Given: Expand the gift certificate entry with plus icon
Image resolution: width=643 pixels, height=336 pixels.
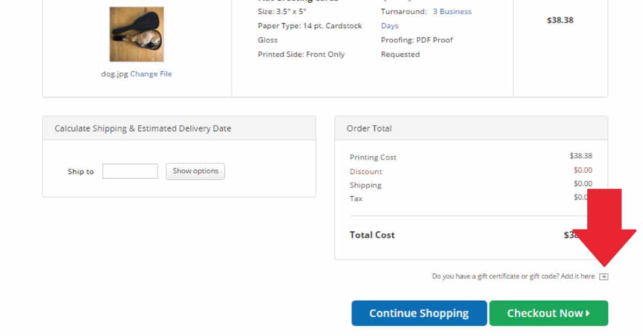Looking at the screenshot, I should click(604, 276).
